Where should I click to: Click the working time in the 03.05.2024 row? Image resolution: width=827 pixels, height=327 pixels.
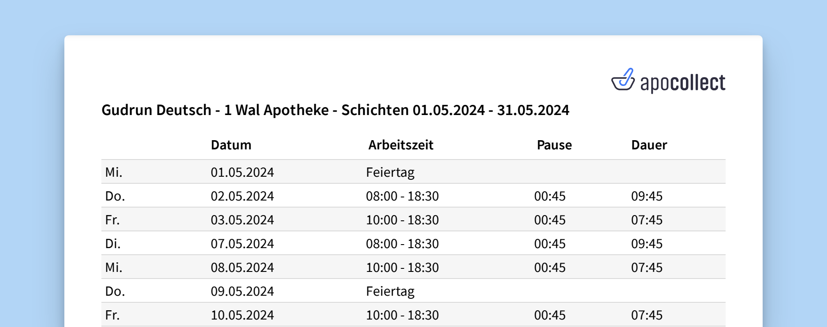tap(402, 220)
